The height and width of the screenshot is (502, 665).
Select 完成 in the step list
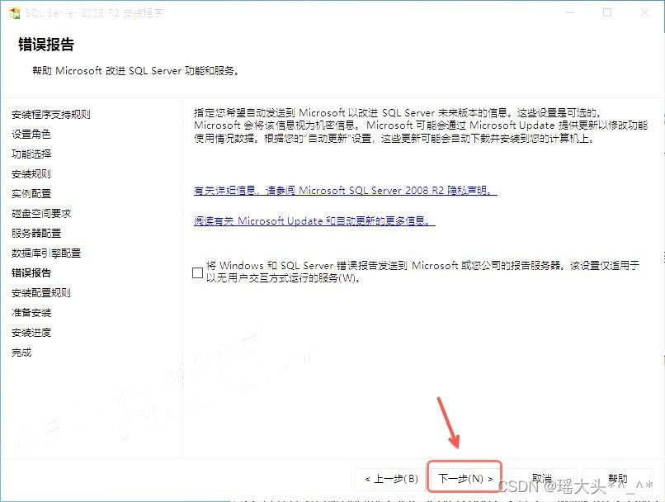[x=21, y=353]
